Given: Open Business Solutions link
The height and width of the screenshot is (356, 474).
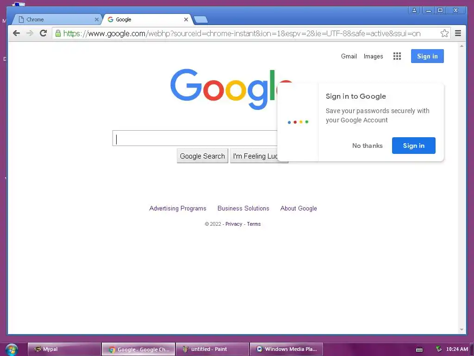Looking at the screenshot, I should [243, 208].
